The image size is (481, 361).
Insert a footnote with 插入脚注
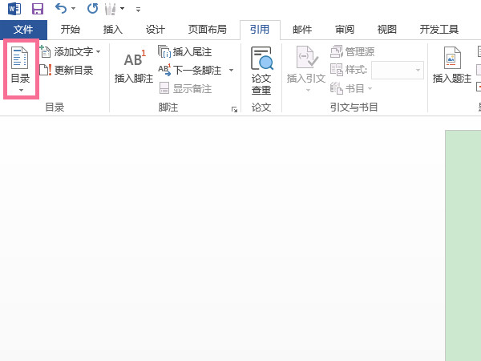[x=133, y=67]
